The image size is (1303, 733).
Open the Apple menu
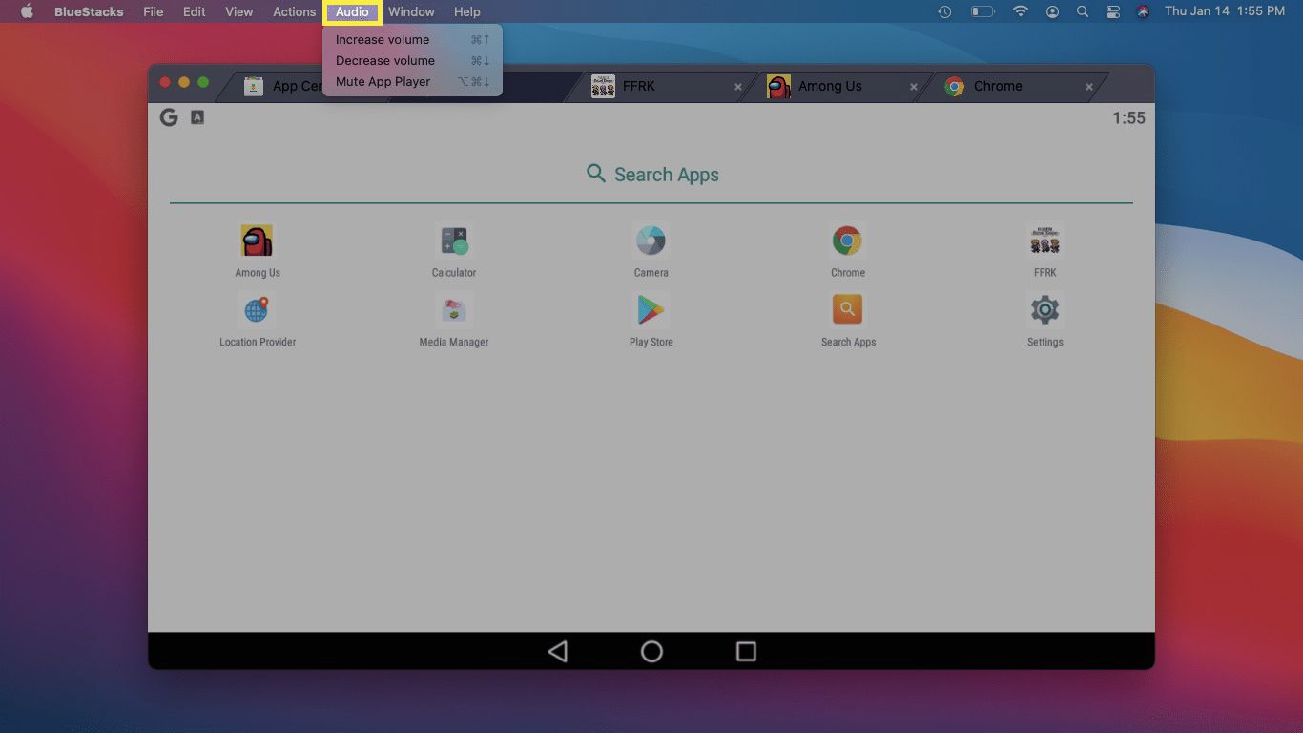pyautogui.click(x=27, y=11)
